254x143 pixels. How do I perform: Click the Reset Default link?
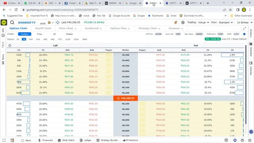239,39
